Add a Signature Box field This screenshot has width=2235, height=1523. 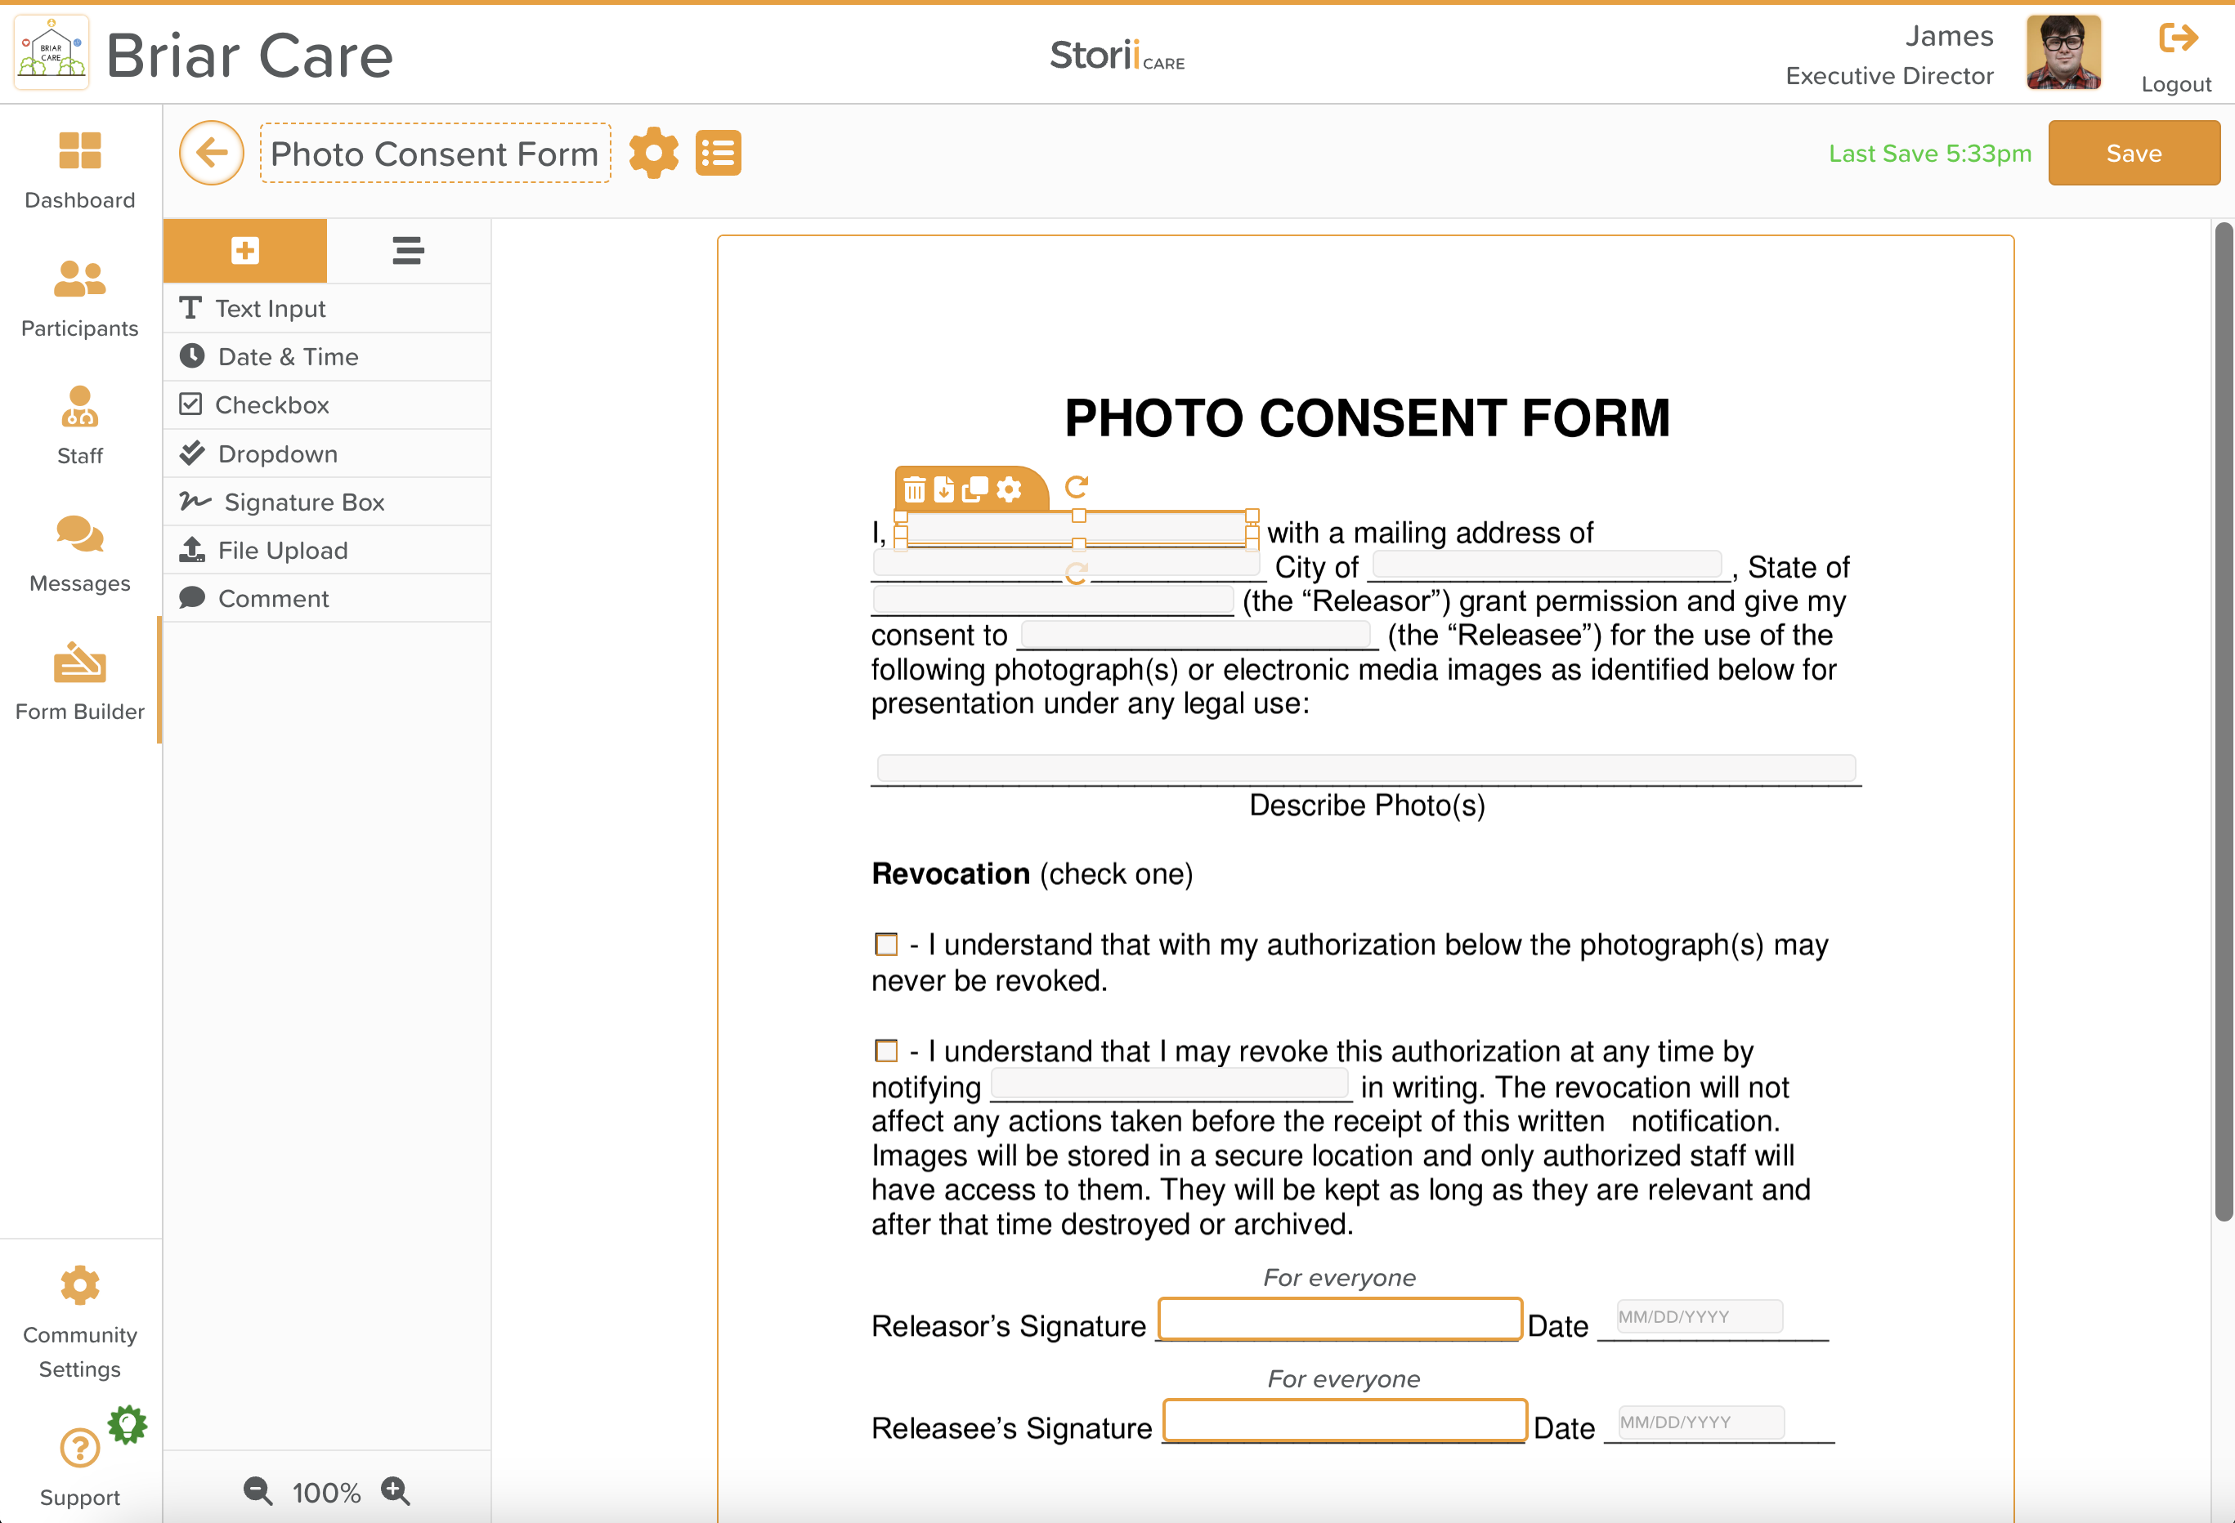coord(327,502)
